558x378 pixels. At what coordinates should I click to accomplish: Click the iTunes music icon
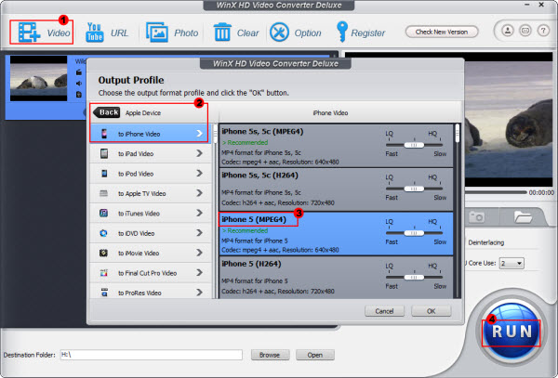tap(103, 214)
